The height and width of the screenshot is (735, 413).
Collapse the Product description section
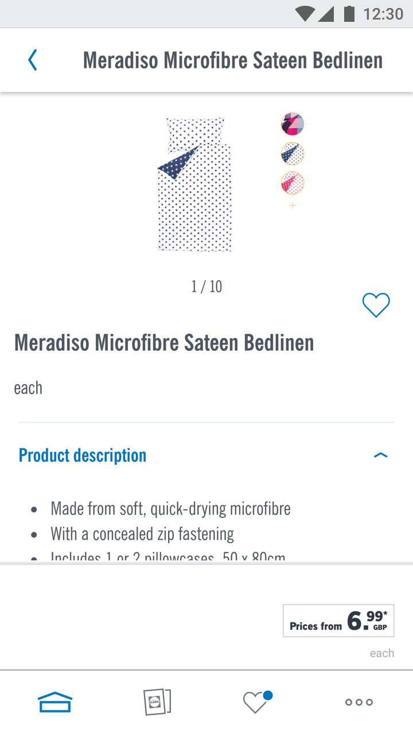(x=381, y=454)
